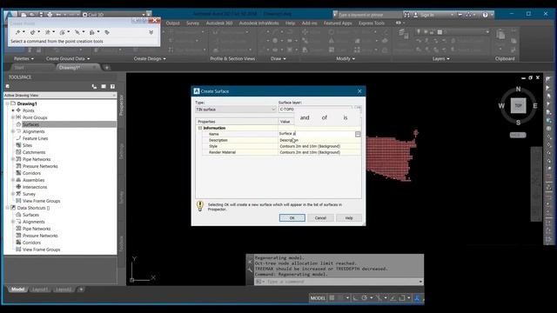Open Help from Create Surface dialog
Screen dimensions: 557x313
tap(349, 218)
